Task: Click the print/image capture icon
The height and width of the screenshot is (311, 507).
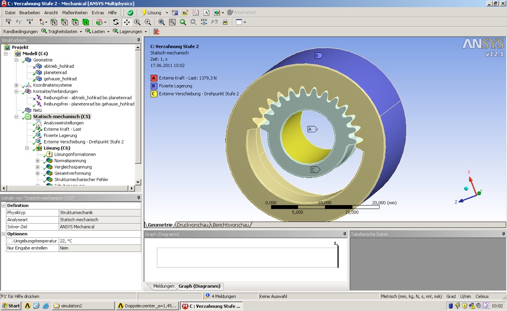Action: coord(225,22)
